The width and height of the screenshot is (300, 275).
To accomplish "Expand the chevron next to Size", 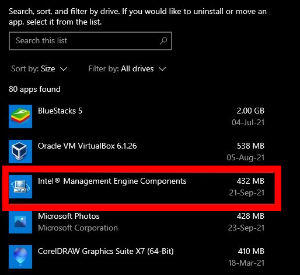I will tap(64, 69).
